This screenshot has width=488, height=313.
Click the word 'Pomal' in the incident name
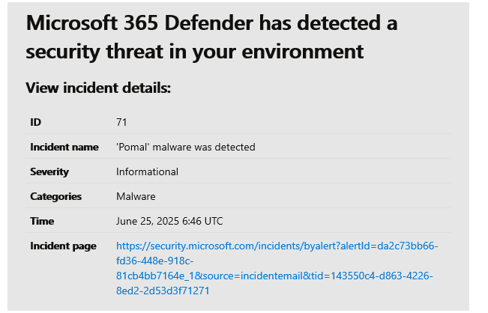coord(133,147)
